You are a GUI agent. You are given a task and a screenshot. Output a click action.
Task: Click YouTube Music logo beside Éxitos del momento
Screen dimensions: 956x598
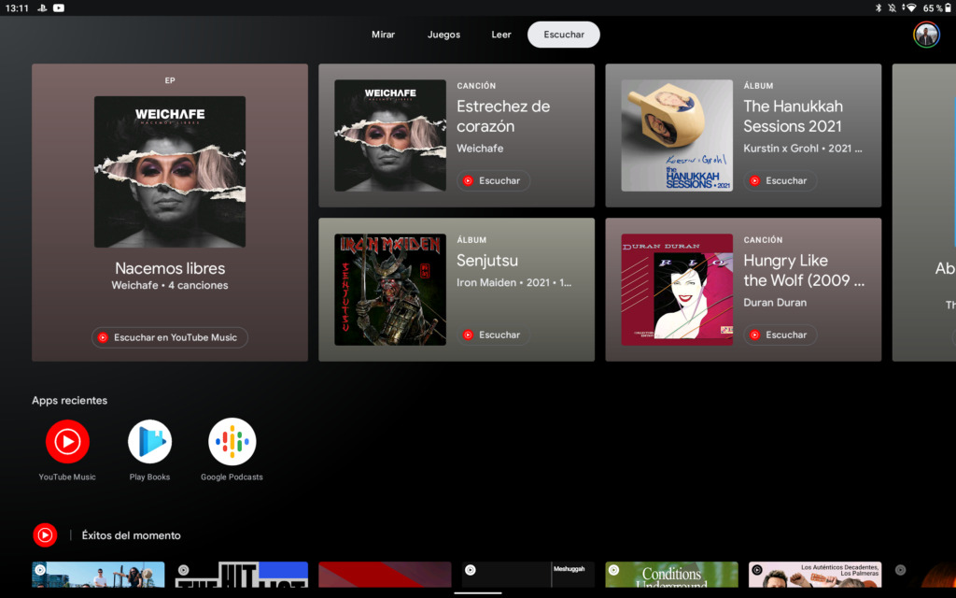45,535
